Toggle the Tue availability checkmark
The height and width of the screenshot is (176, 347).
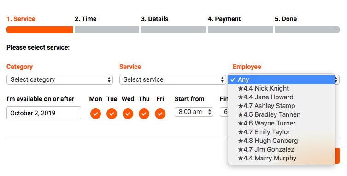(x=112, y=114)
